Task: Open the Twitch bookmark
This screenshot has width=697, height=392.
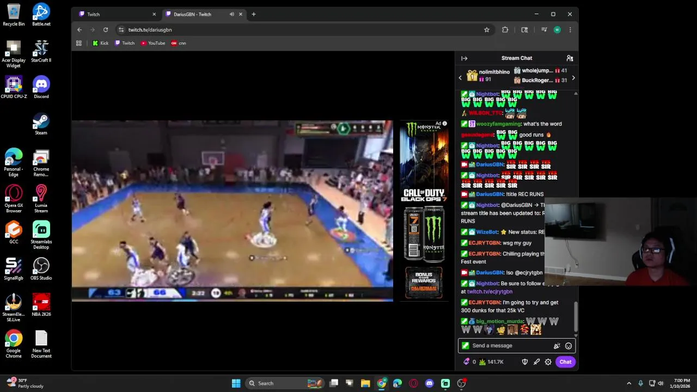Action: pos(125,43)
